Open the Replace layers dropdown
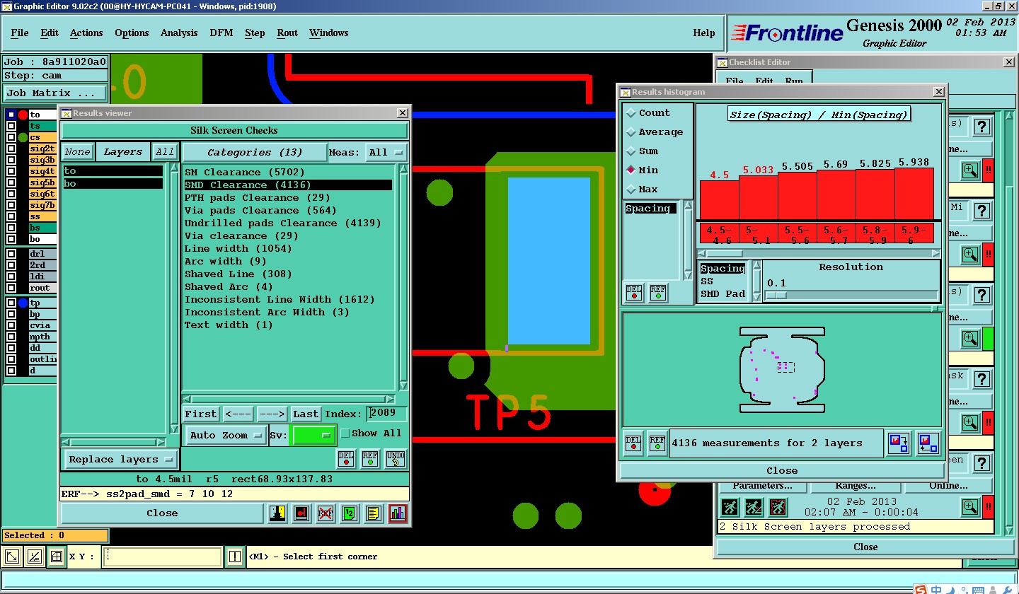The height and width of the screenshot is (594, 1019). click(x=120, y=460)
